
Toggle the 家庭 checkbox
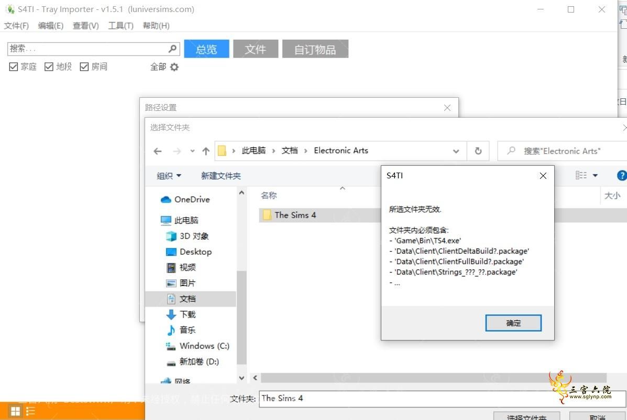(x=14, y=66)
